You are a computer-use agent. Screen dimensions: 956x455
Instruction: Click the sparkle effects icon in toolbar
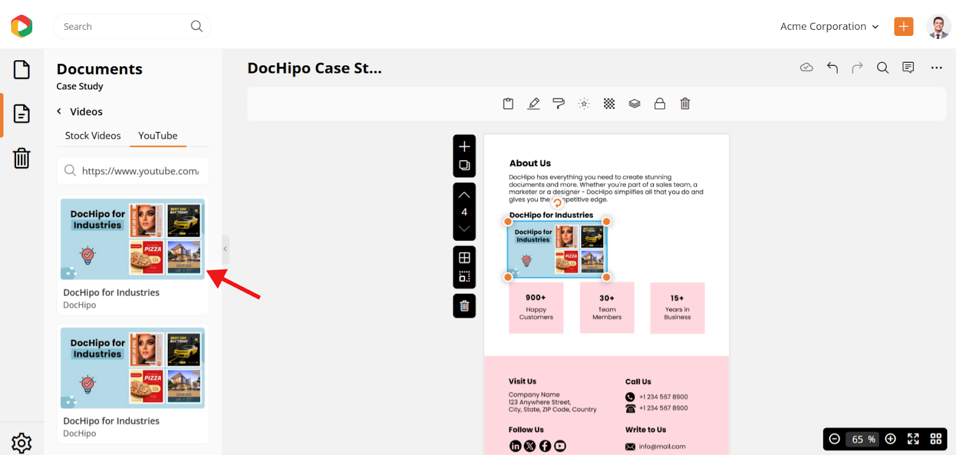(x=584, y=104)
